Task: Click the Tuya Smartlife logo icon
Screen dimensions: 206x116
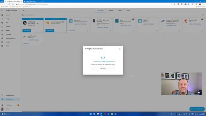Action: tap(186, 21)
